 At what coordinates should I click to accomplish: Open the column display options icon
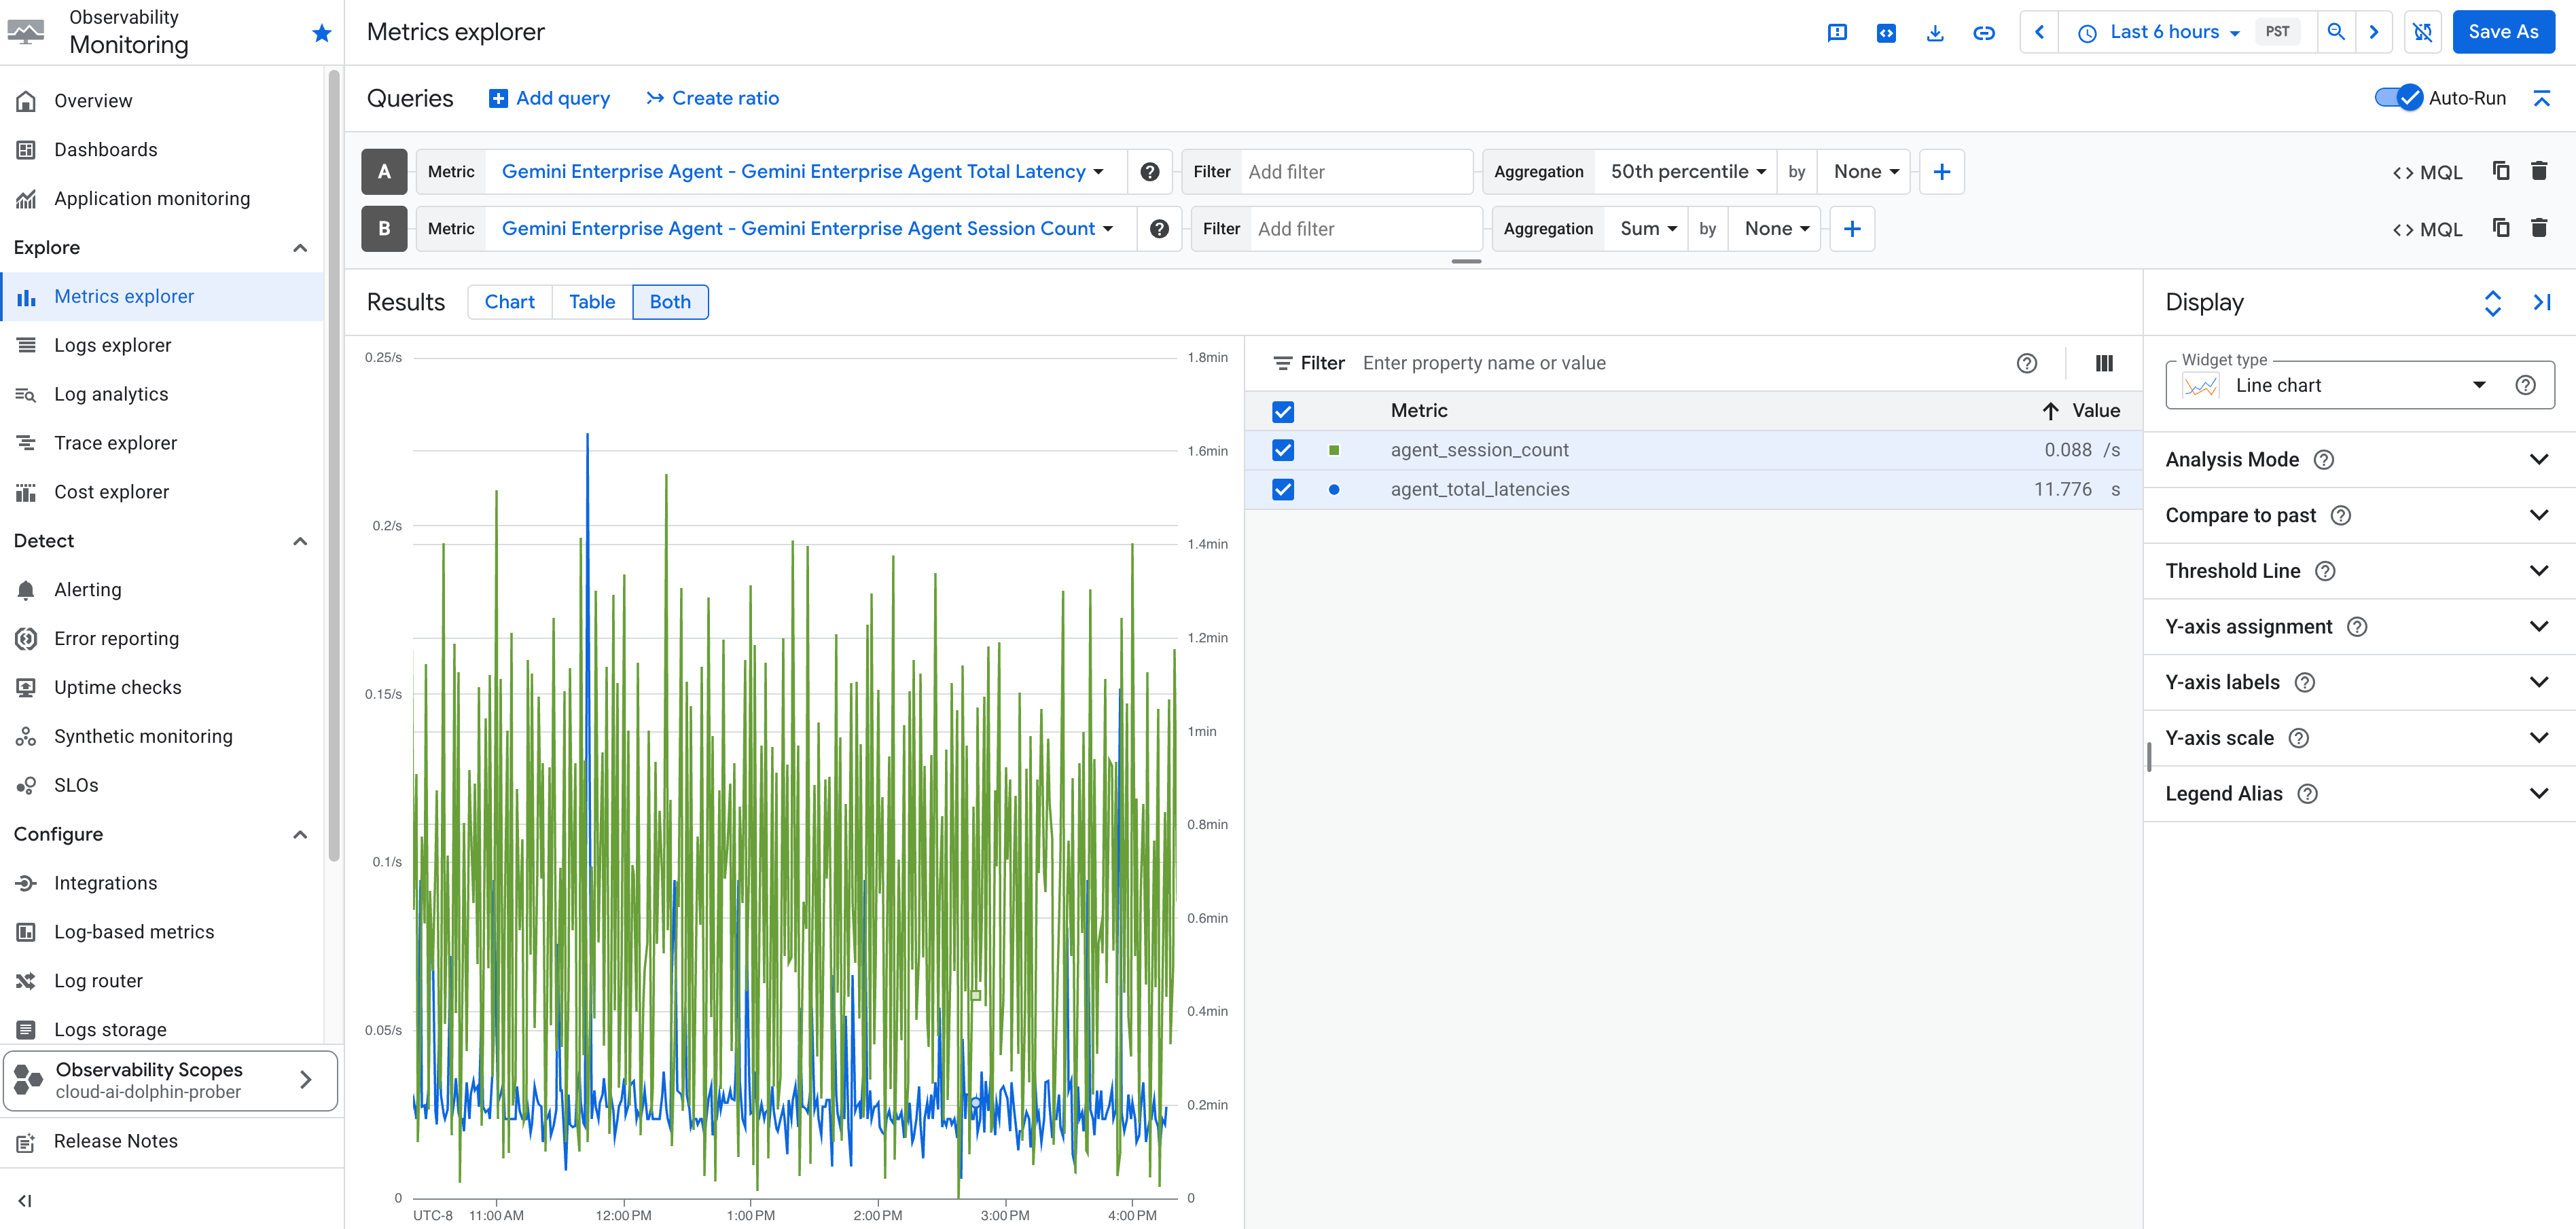click(2104, 363)
